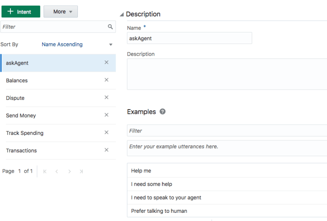Click the Name field containing askAgent

pyautogui.click(x=189, y=38)
